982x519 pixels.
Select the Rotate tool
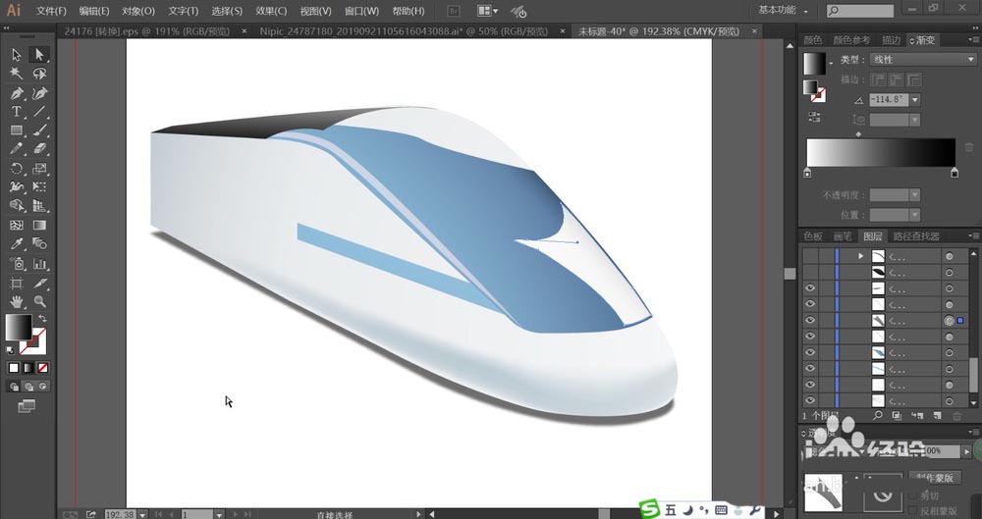[17, 169]
